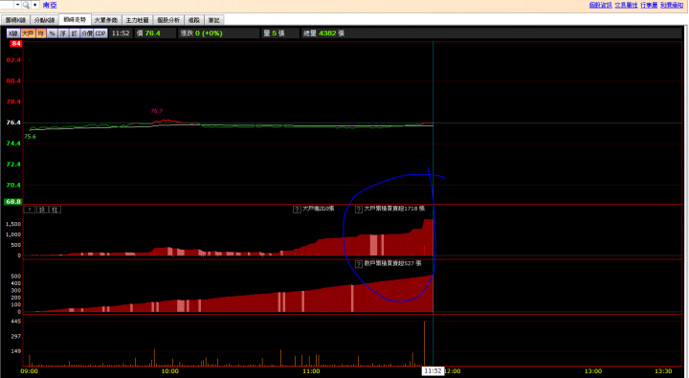
Task: Open the 筆記 notes tab
Action: pos(214,20)
